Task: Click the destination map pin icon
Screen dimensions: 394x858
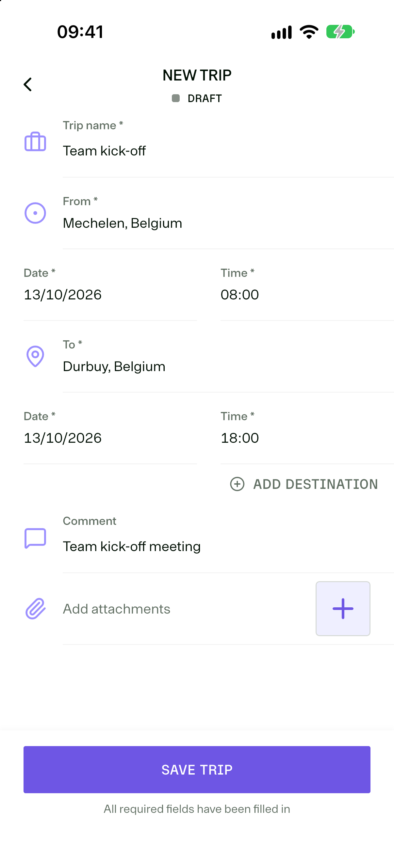Action: pos(35,356)
